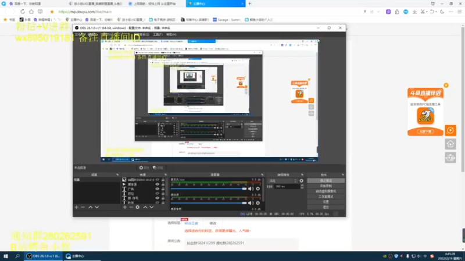
Task: Start the virtual camera from controls
Action: coord(326,191)
